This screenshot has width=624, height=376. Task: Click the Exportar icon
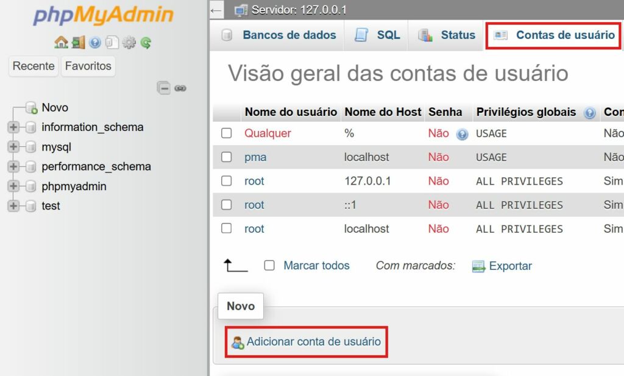tap(478, 266)
